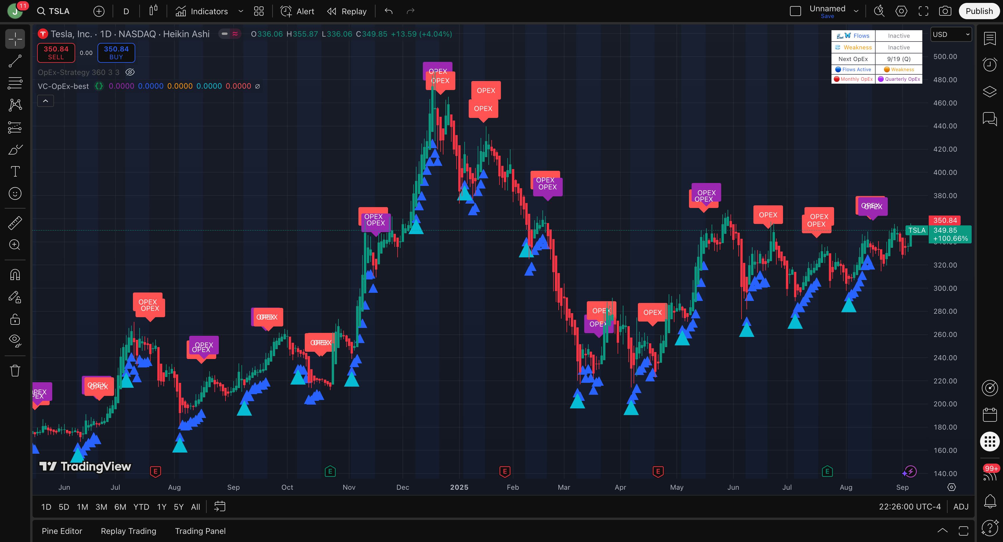The image size is (1003, 542).
Task: Select the YTD time range
Action: (141, 507)
